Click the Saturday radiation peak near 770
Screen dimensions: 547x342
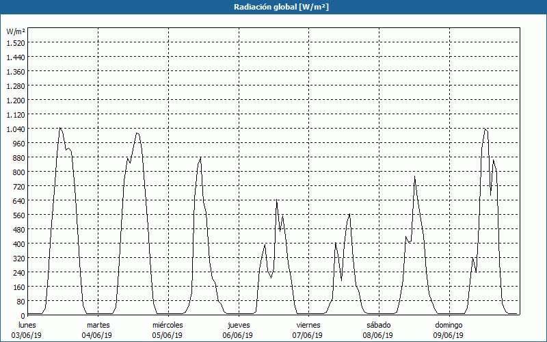click(415, 176)
